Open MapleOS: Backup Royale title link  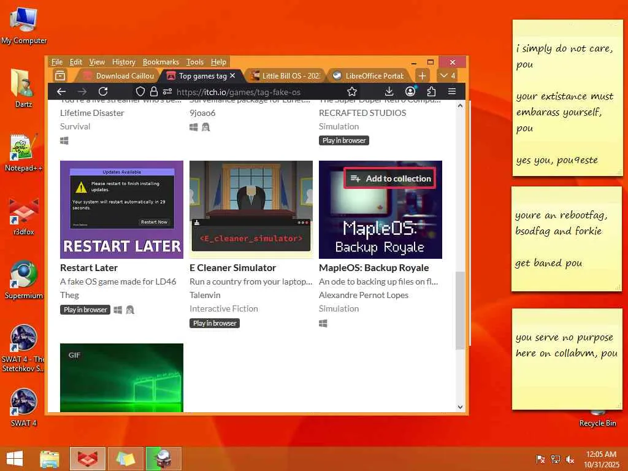[373, 267]
